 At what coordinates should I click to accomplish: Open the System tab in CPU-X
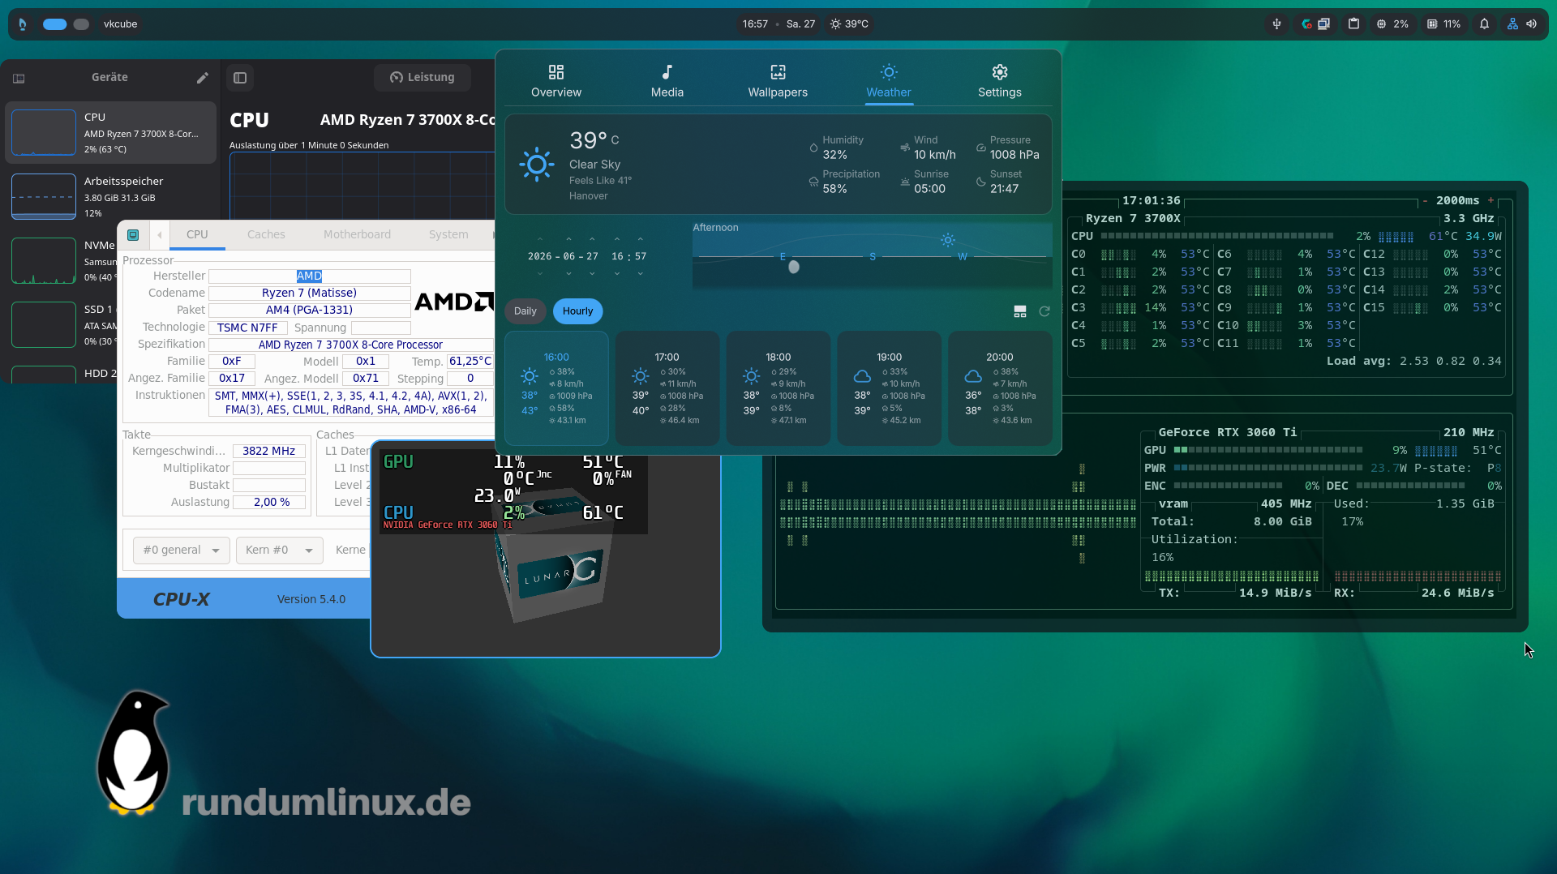(x=448, y=235)
